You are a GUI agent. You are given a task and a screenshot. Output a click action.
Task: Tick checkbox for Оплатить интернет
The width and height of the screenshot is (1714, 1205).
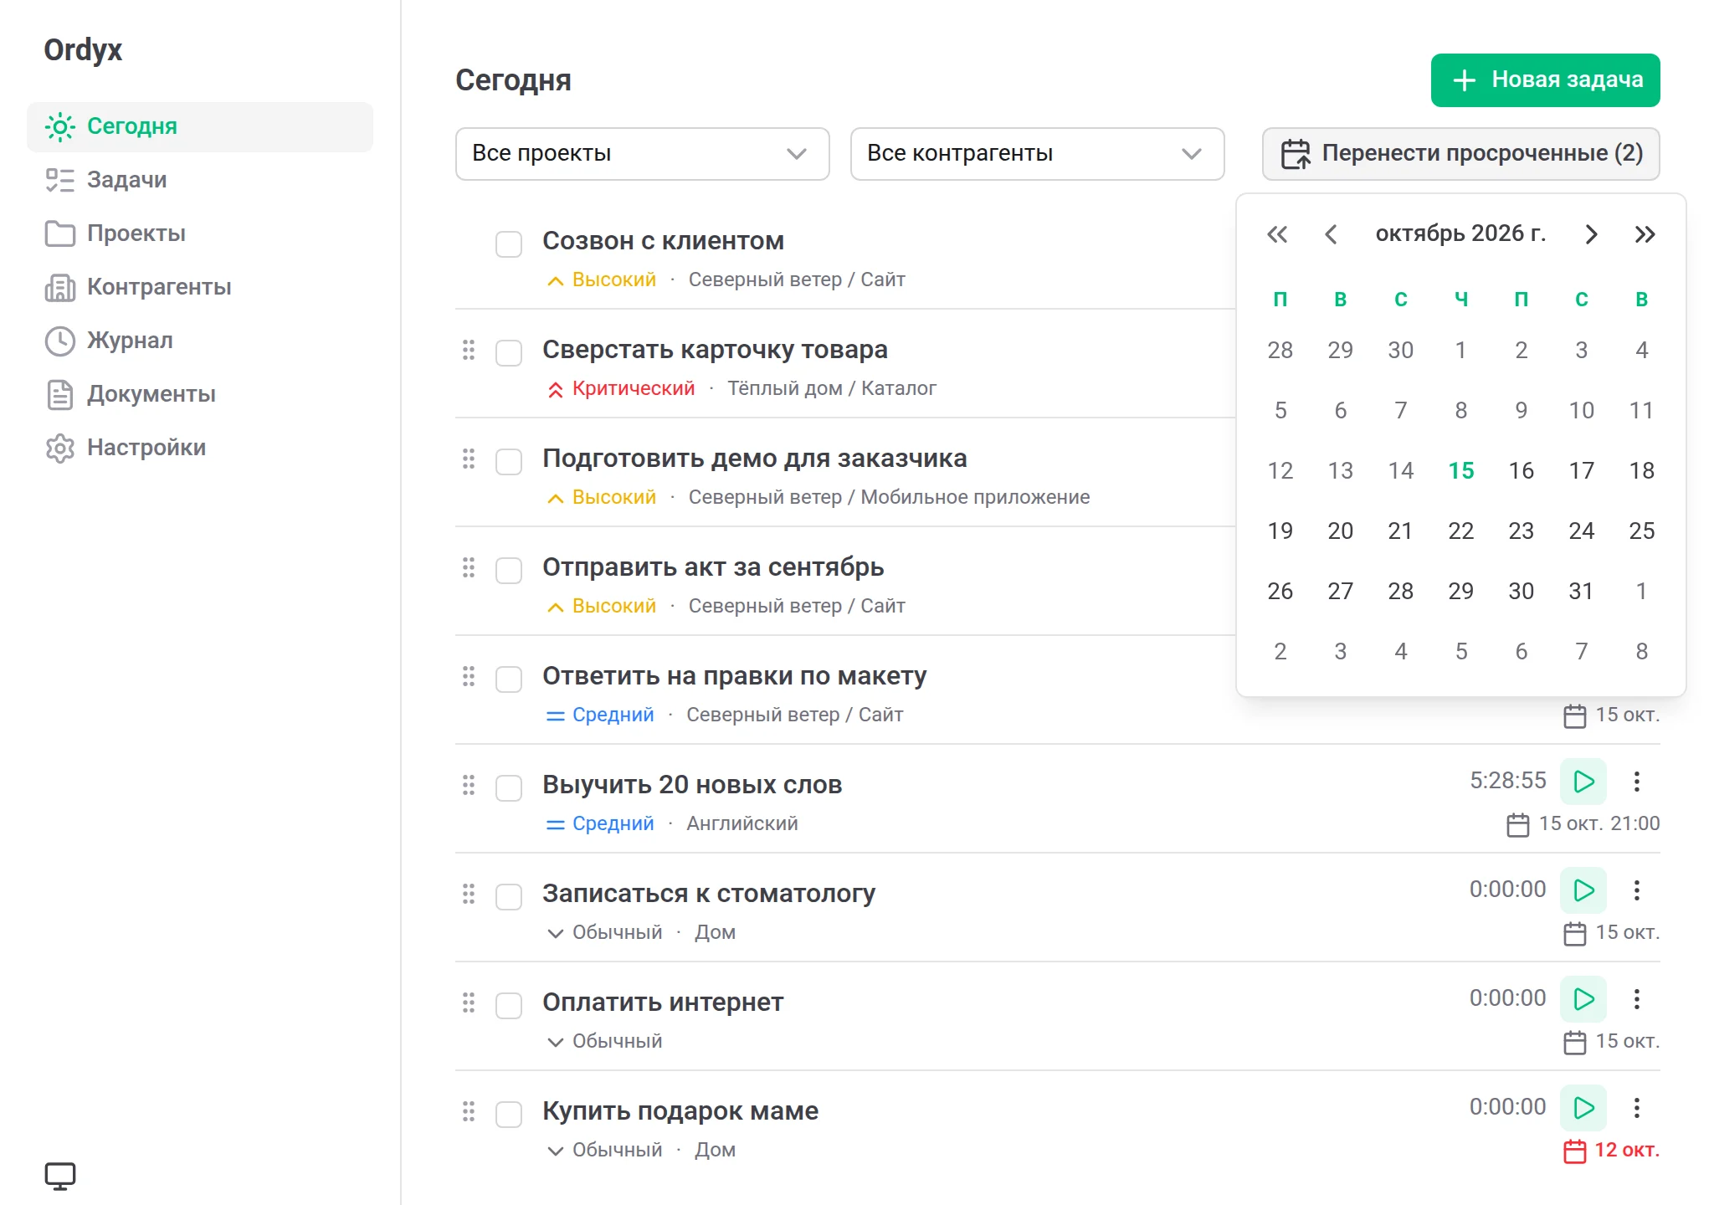coord(509,1006)
